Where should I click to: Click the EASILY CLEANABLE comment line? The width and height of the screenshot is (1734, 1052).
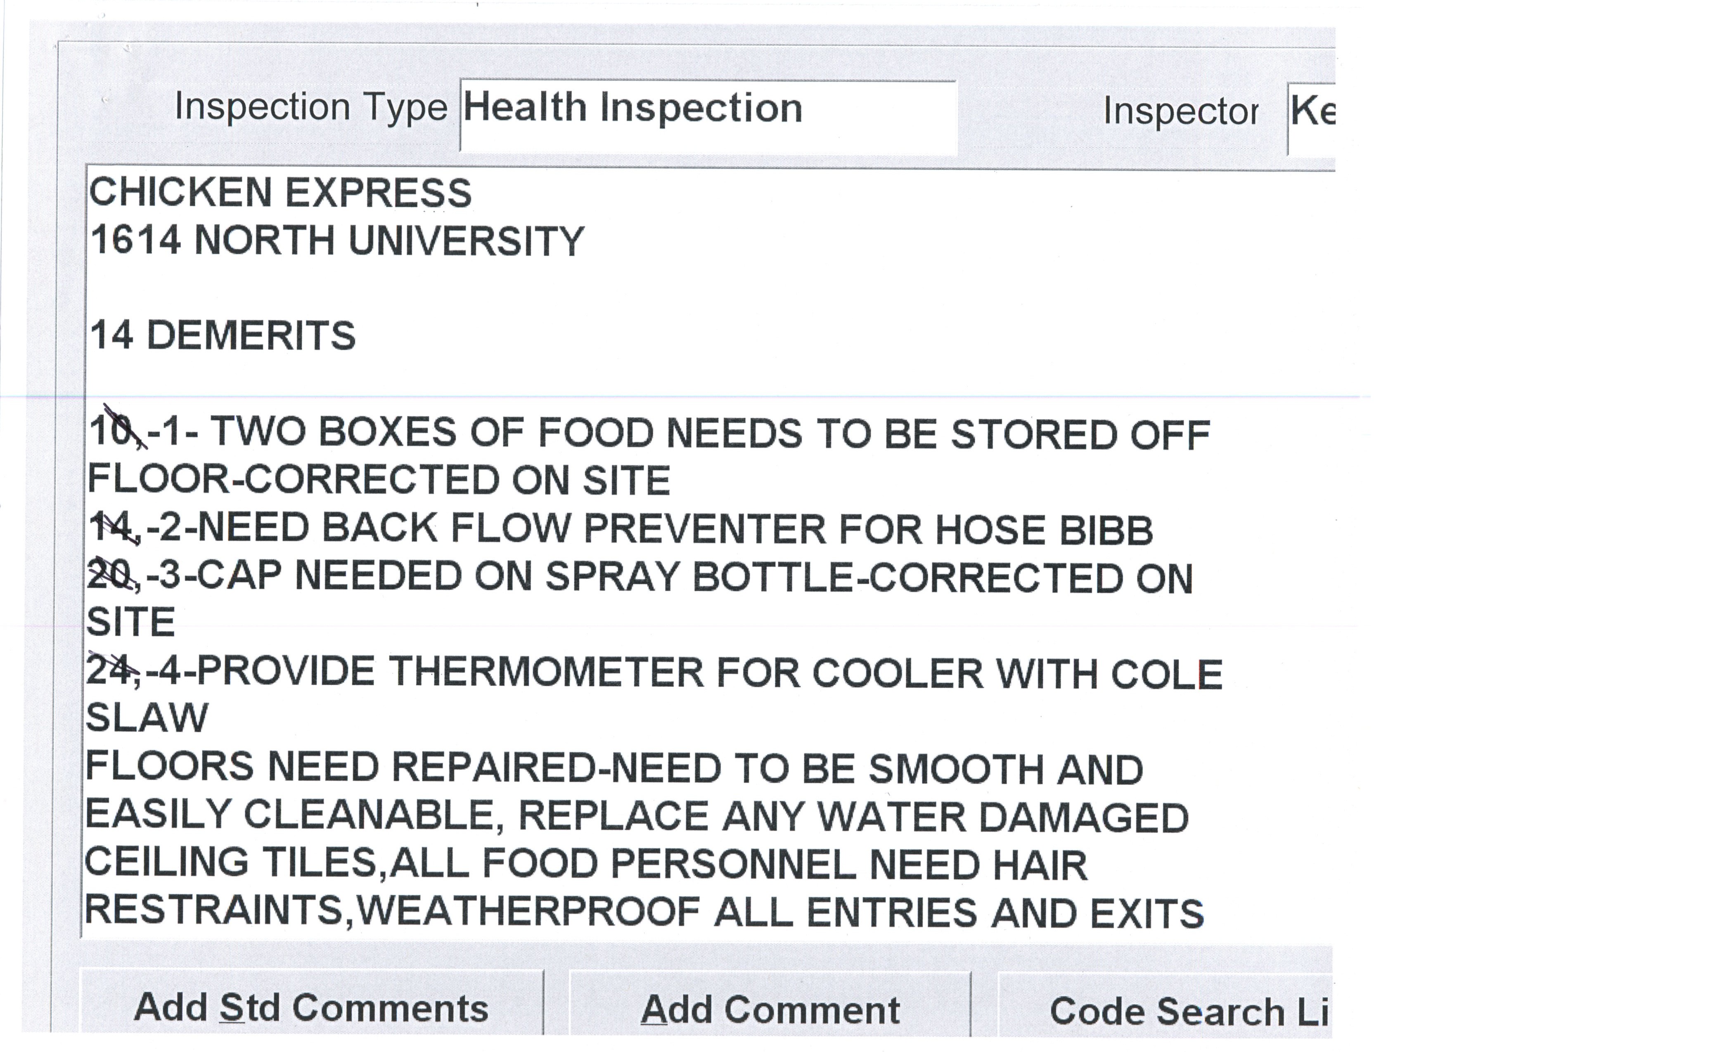pos(636,816)
